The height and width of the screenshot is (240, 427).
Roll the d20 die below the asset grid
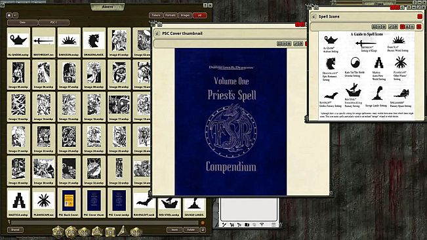point(58,231)
